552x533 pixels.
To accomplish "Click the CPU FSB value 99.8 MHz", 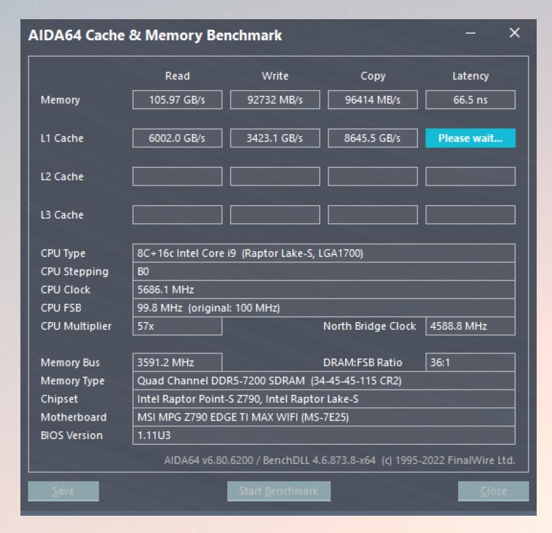I will point(324,308).
